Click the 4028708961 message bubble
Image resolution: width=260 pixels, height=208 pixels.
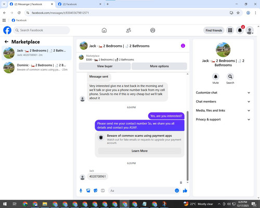click(97, 176)
